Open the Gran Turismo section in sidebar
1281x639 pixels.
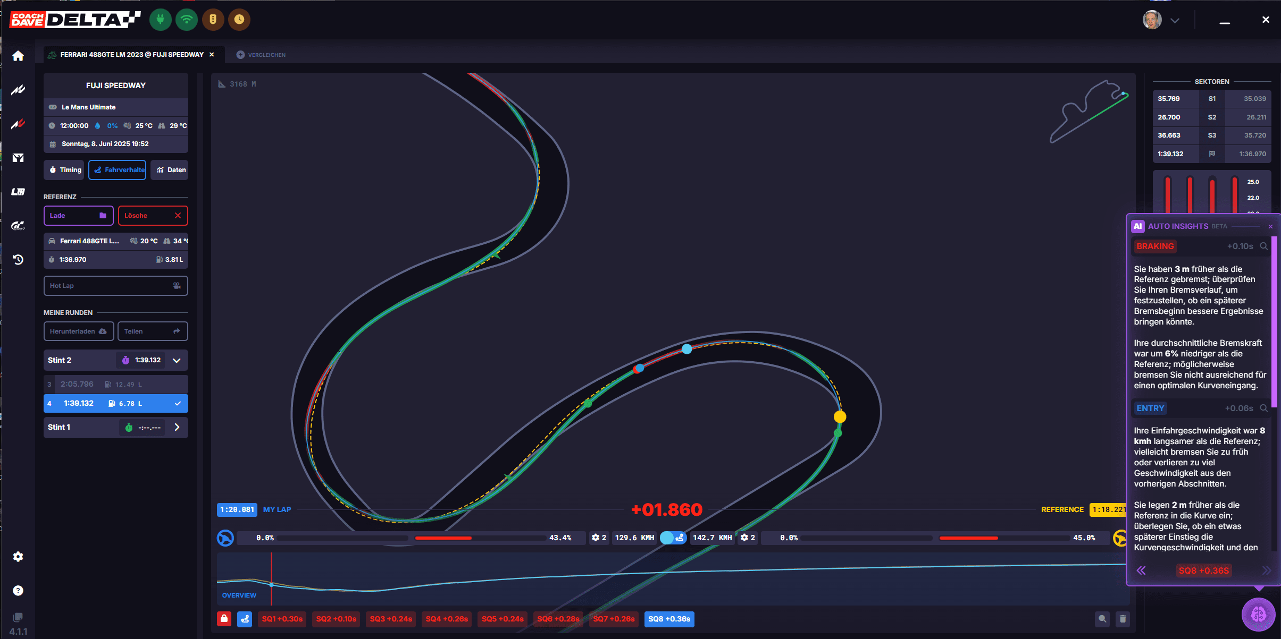(x=18, y=226)
